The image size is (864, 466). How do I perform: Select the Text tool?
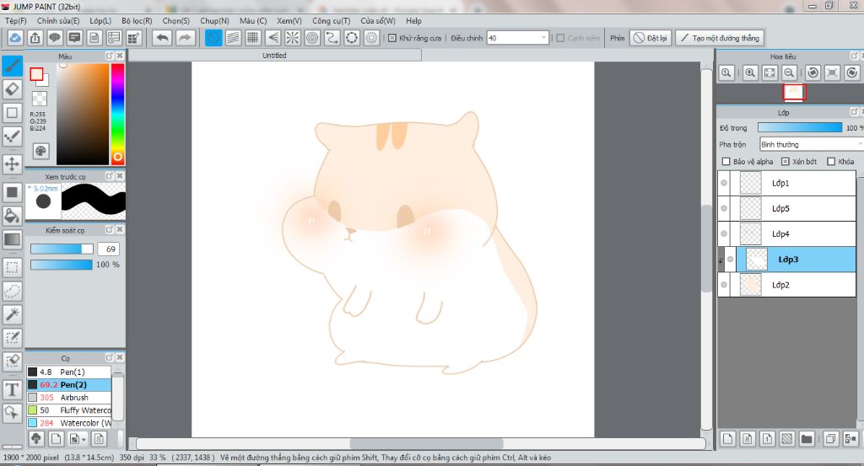point(12,389)
